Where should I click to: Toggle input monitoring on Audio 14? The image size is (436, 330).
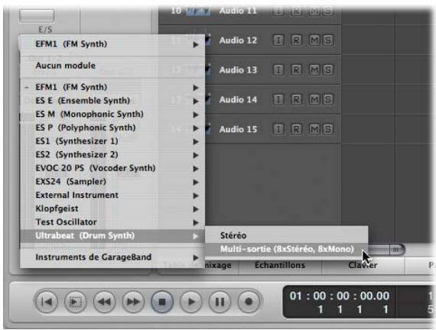[278, 99]
